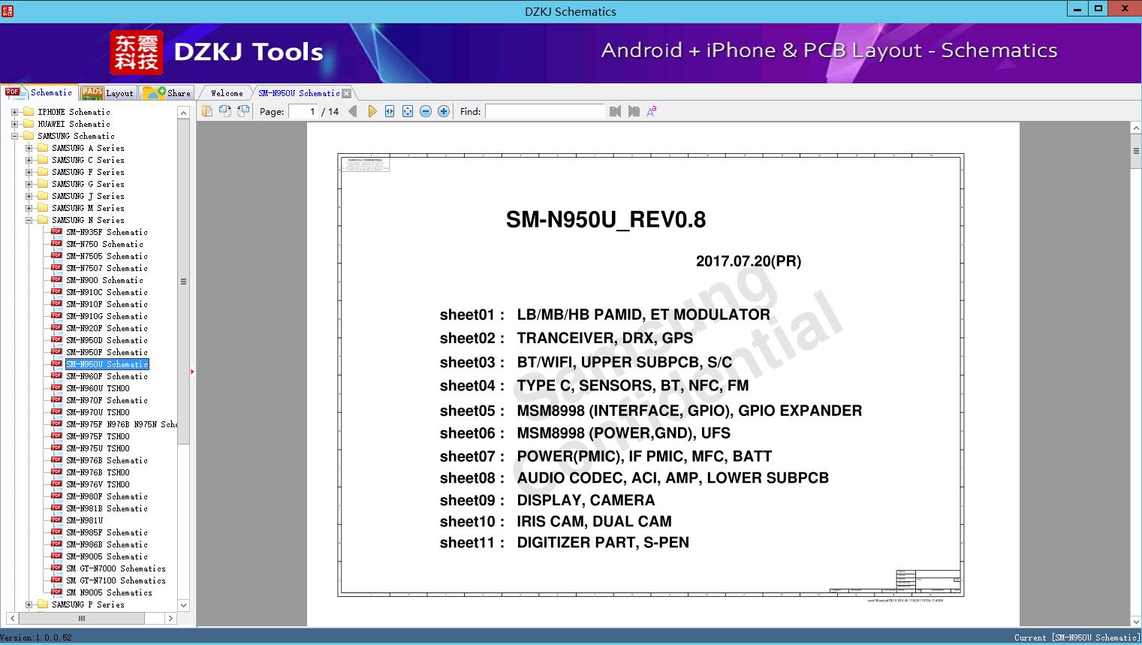The image size is (1142, 645).
Task: Click the DZKJ red logo in banner
Action: (x=137, y=52)
